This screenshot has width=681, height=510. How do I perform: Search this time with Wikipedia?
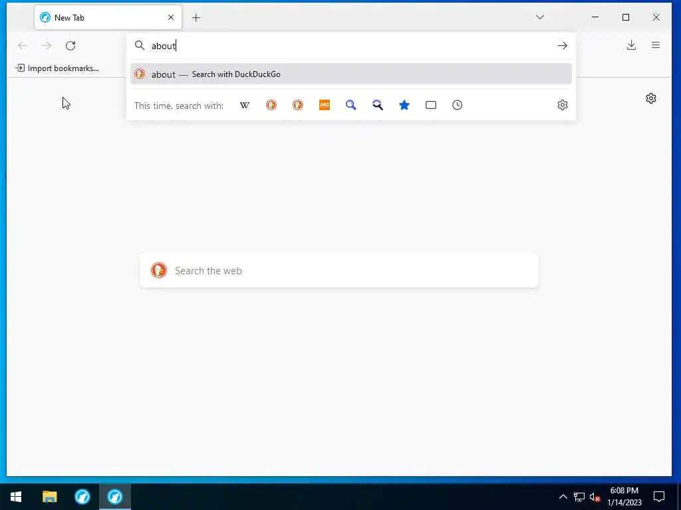click(x=245, y=105)
